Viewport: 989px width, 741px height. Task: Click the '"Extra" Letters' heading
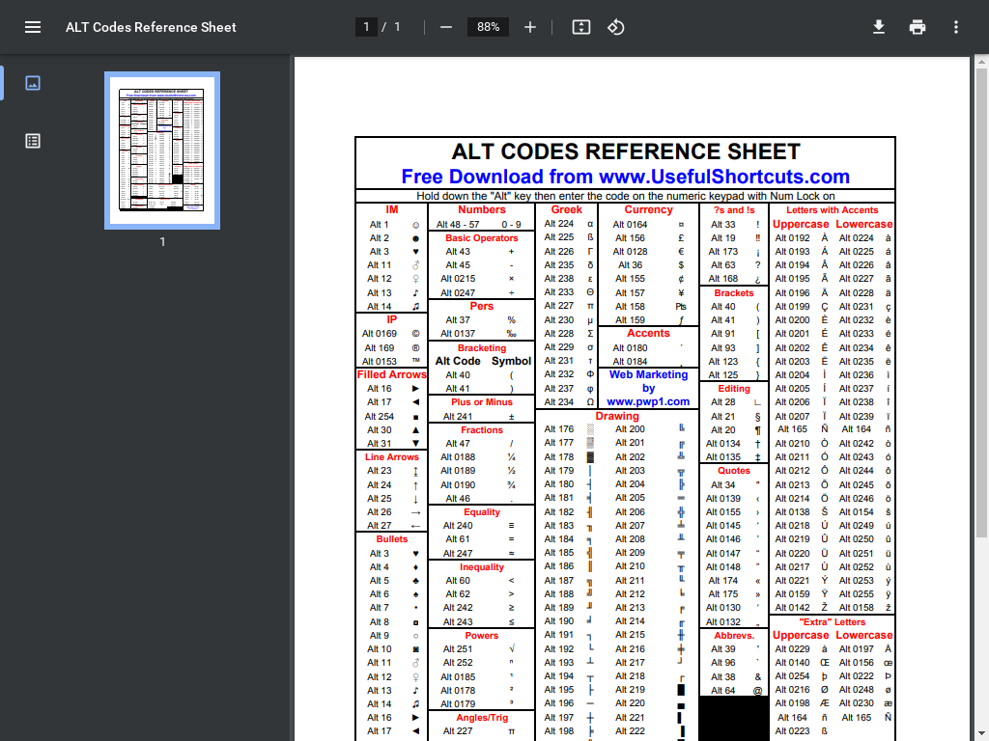tap(832, 622)
